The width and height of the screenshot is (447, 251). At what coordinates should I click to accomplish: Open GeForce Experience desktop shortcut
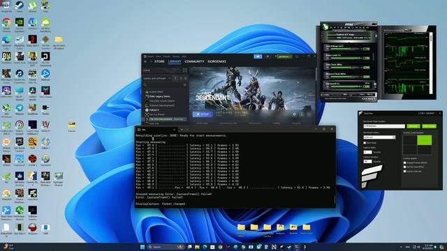click(20, 22)
